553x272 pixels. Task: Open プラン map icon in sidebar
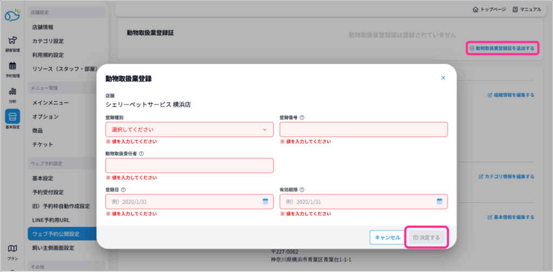point(12,251)
